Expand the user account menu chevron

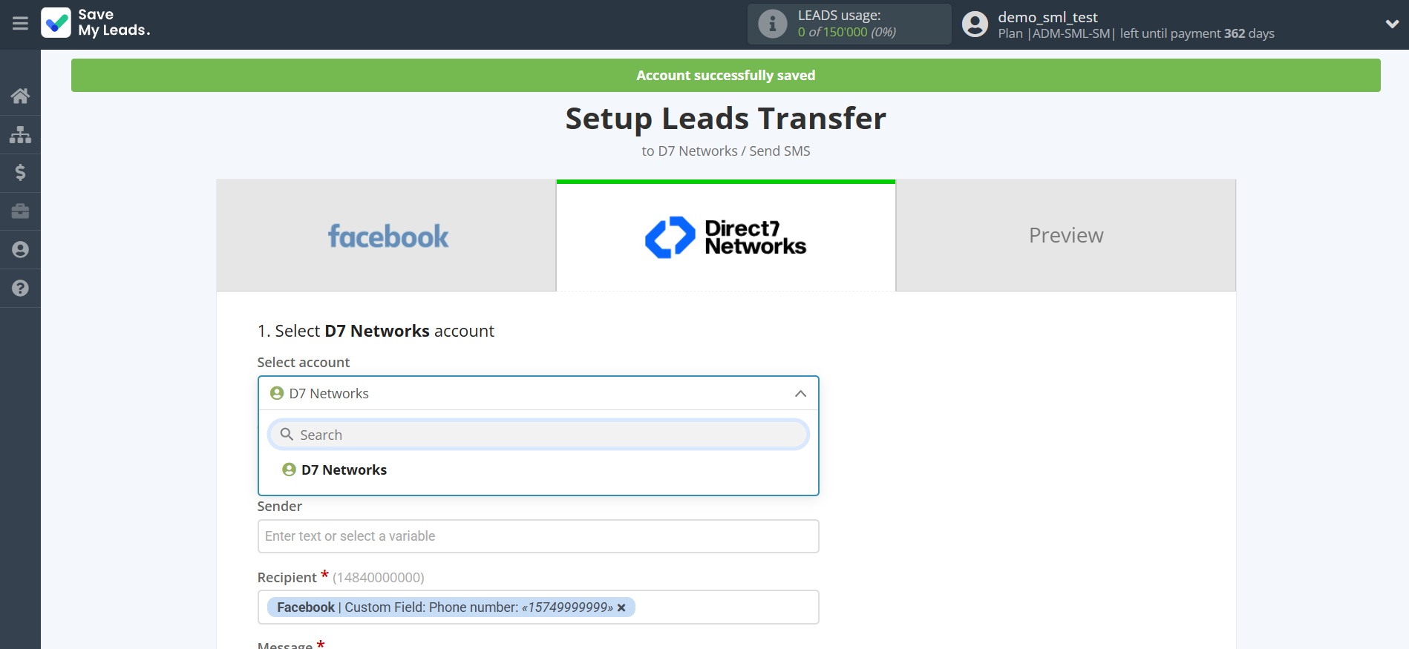(x=1392, y=24)
